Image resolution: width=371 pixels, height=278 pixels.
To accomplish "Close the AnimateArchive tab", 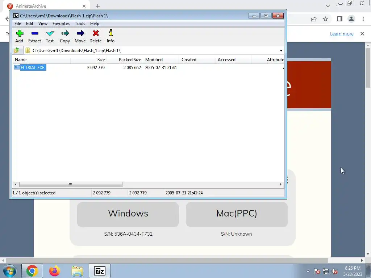I will [x=84, y=6].
